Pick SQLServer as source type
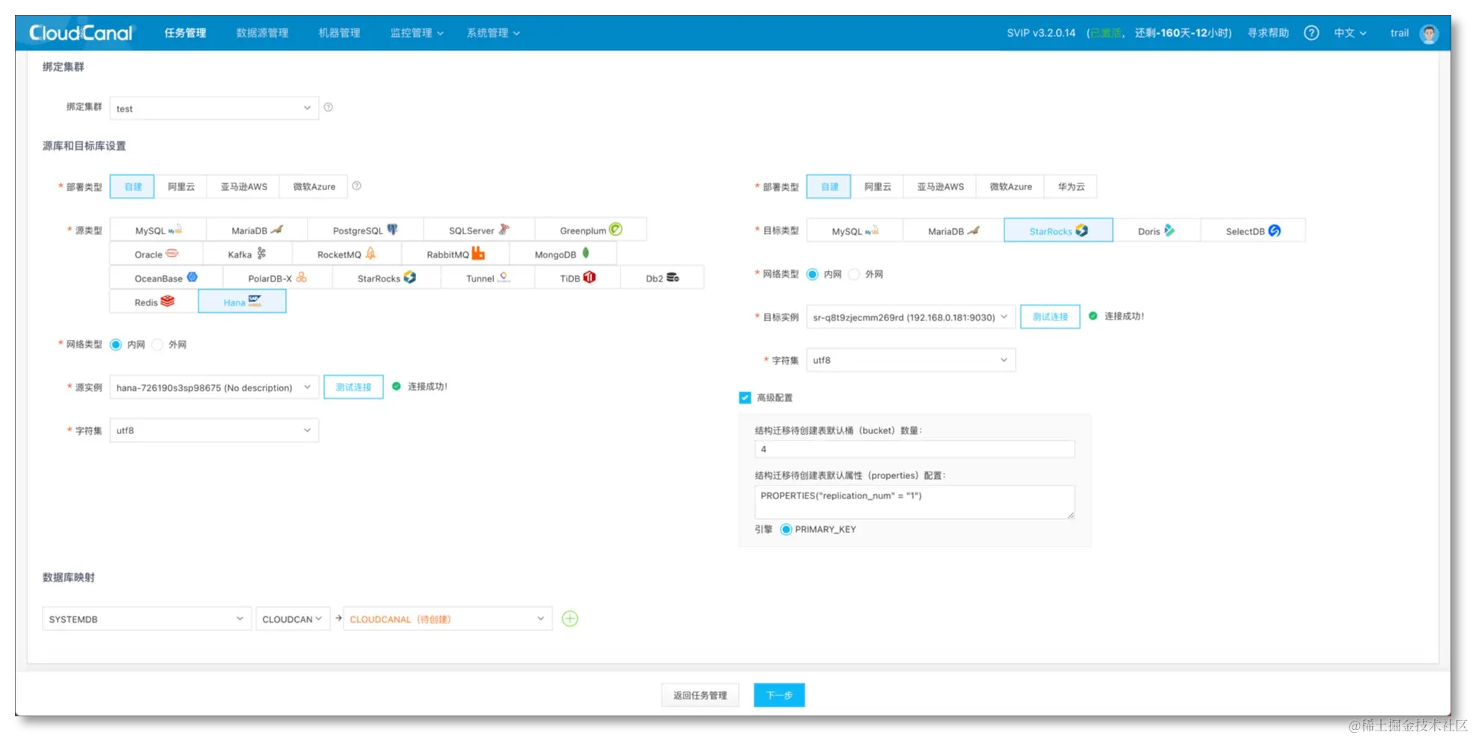 pos(479,230)
